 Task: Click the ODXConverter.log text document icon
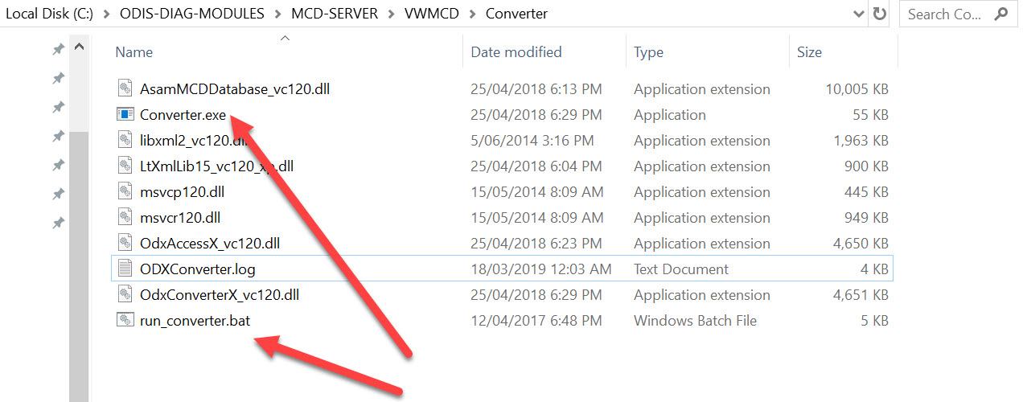[x=125, y=269]
